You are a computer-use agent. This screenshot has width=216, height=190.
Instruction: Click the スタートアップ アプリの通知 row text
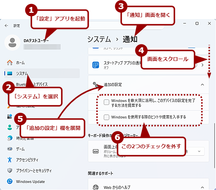[122, 63]
